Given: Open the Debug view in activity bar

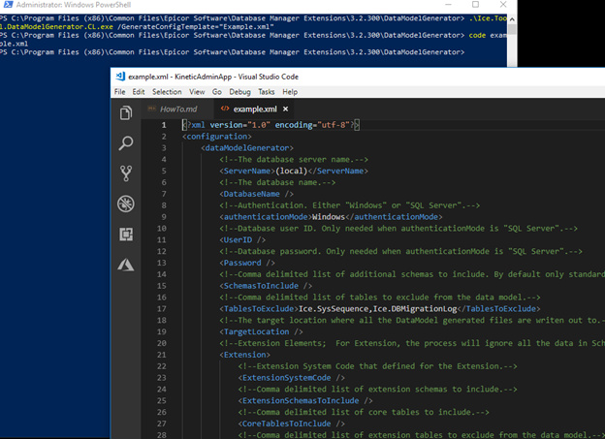Looking at the screenshot, I should pyautogui.click(x=126, y=204).
